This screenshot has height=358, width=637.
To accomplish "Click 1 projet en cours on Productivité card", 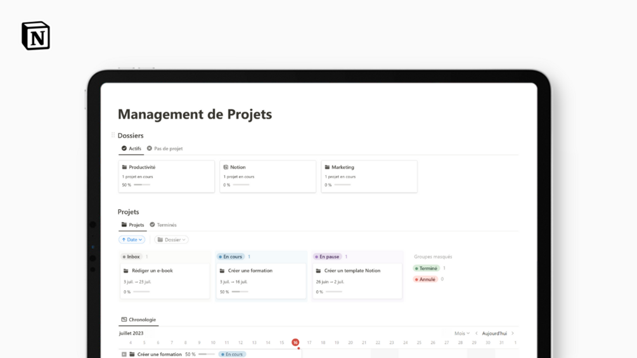I will tap(138, 177).
